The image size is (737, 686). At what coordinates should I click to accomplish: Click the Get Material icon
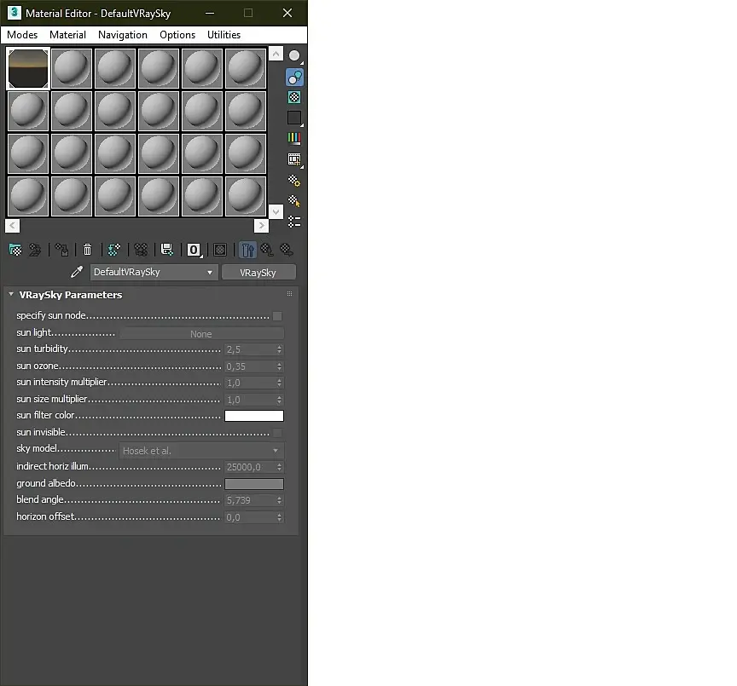click(x=15, y=250)
